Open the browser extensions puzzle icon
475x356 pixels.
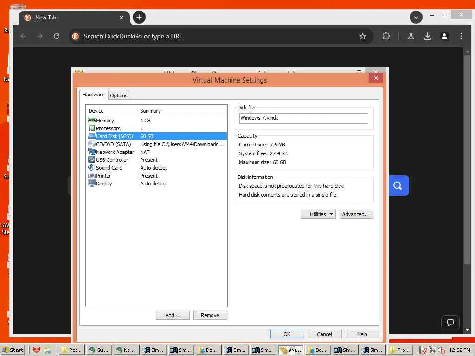tap(386, 36)
